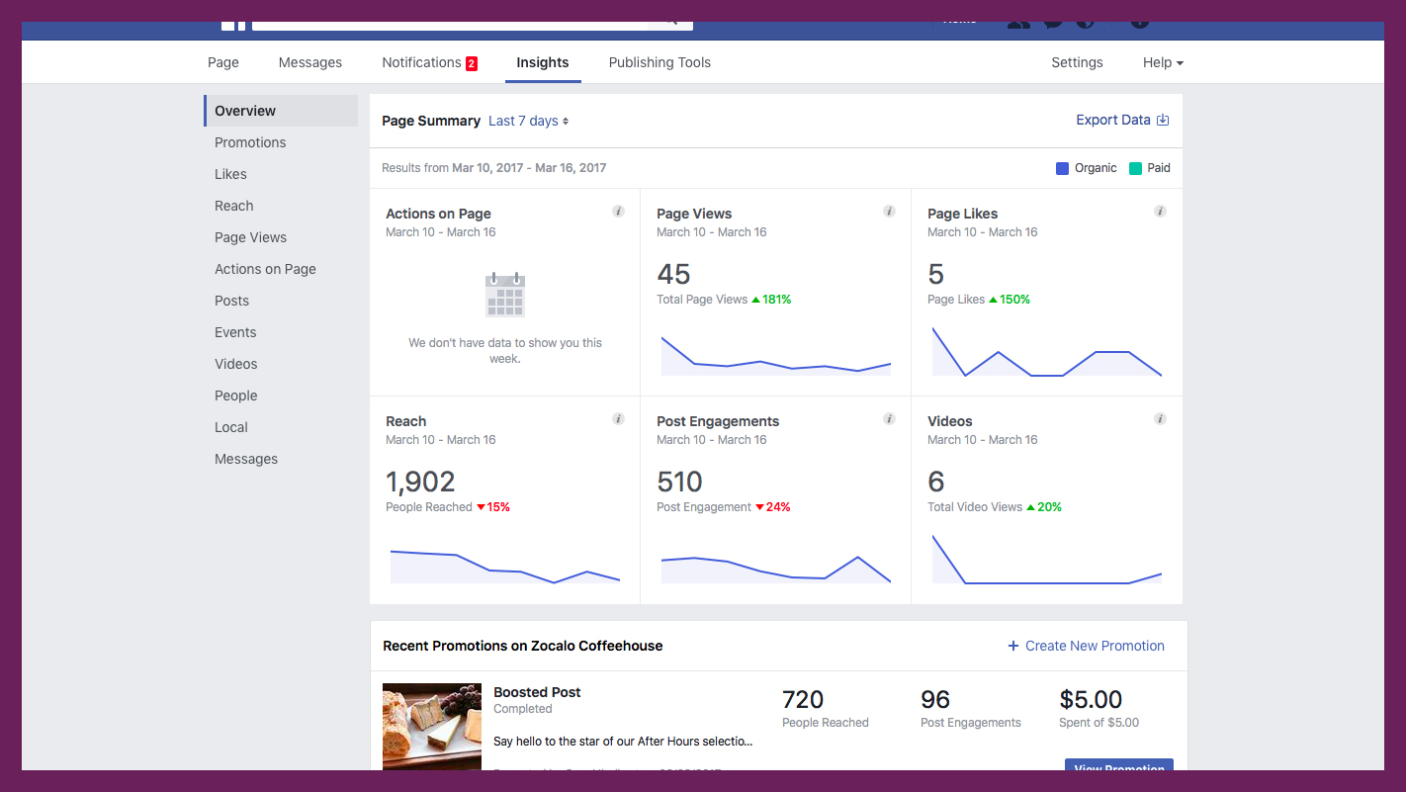Open the People section in the sidebar
The height and width of the screenshot is (792, 1406).
click(x=235, y=396)
